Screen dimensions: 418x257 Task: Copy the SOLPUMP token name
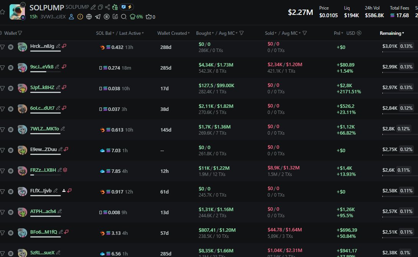[100, 7]
